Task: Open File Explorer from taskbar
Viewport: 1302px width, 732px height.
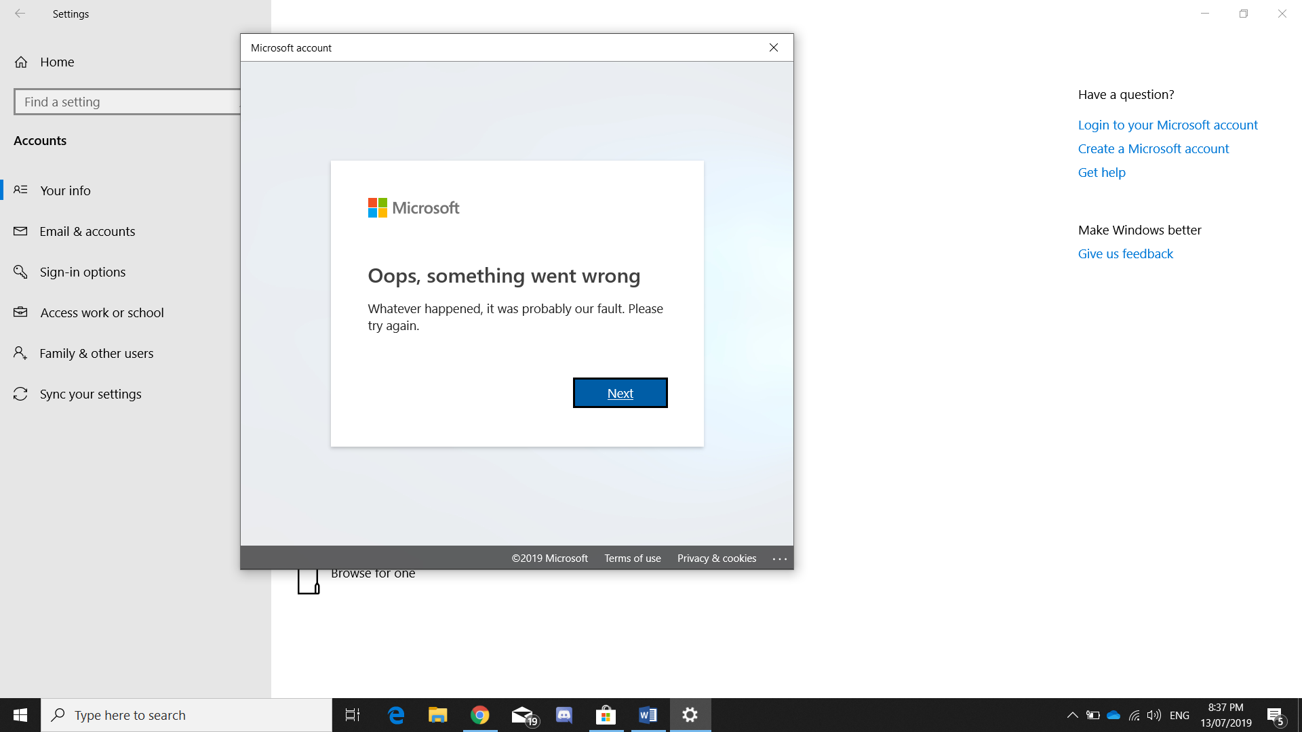Action: click(438, 715)
